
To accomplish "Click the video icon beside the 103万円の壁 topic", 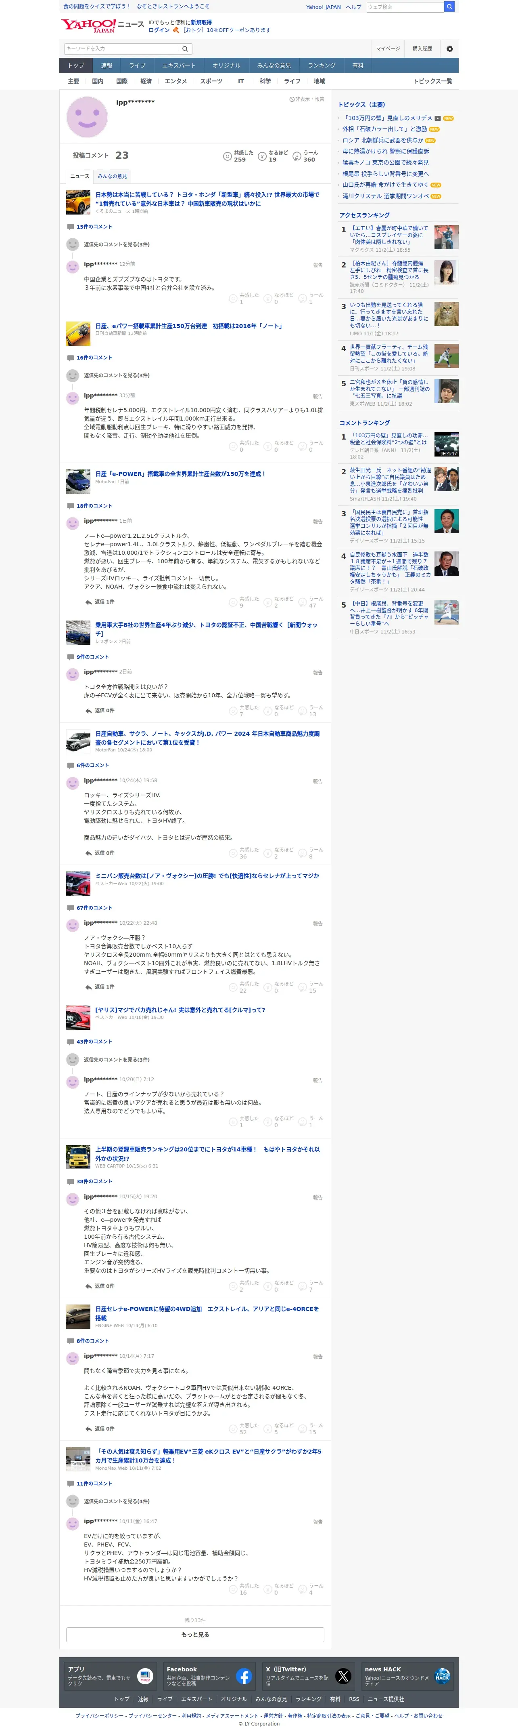I will pyautogui.click(x=437, y=118).
